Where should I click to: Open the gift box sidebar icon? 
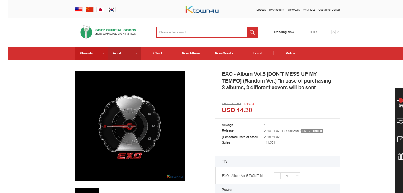400,157
